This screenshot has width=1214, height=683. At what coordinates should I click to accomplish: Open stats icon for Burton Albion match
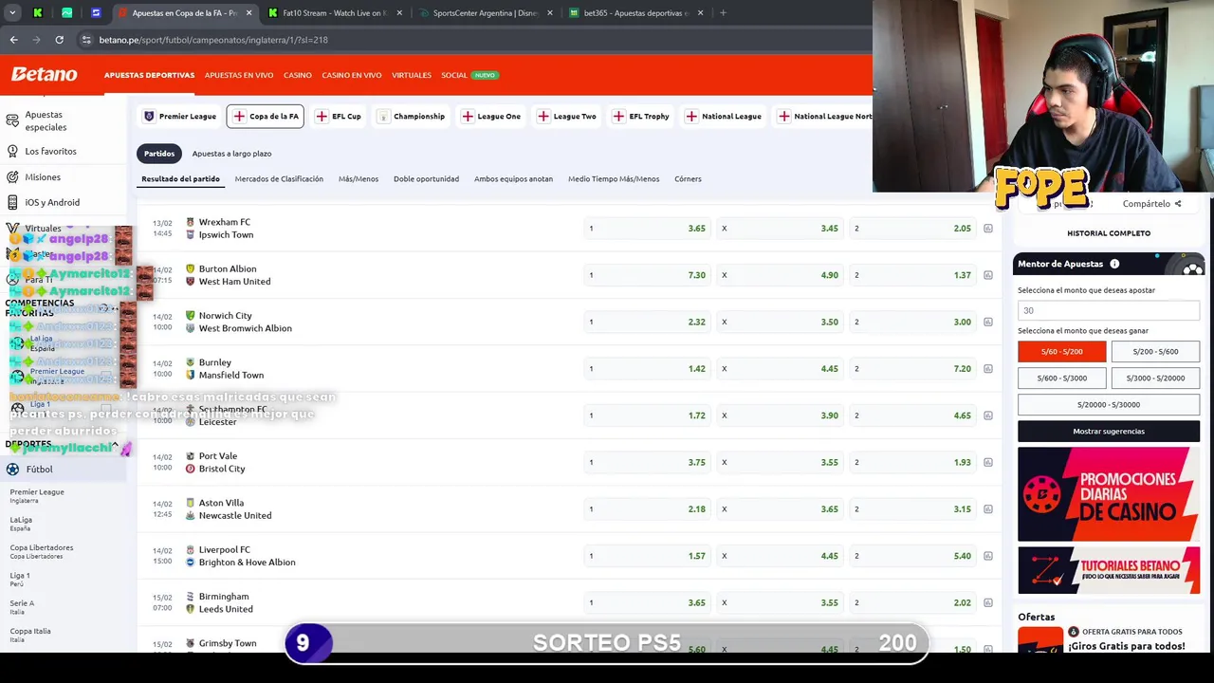click(988, 275)
